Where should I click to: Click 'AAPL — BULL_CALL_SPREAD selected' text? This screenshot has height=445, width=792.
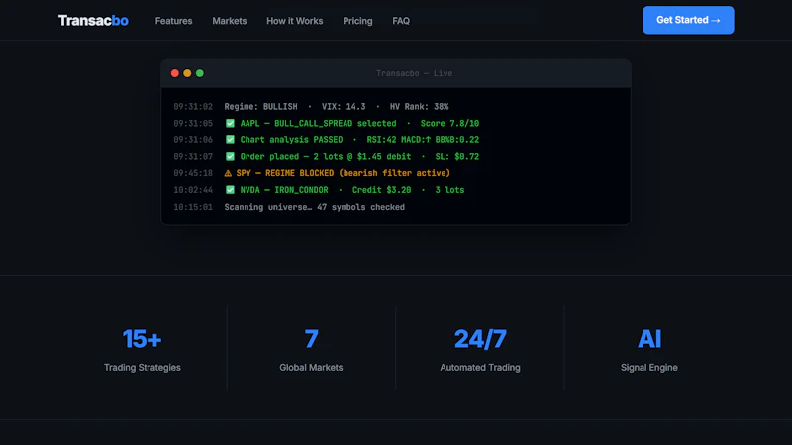pyautogui.click(x=318, y=123)
